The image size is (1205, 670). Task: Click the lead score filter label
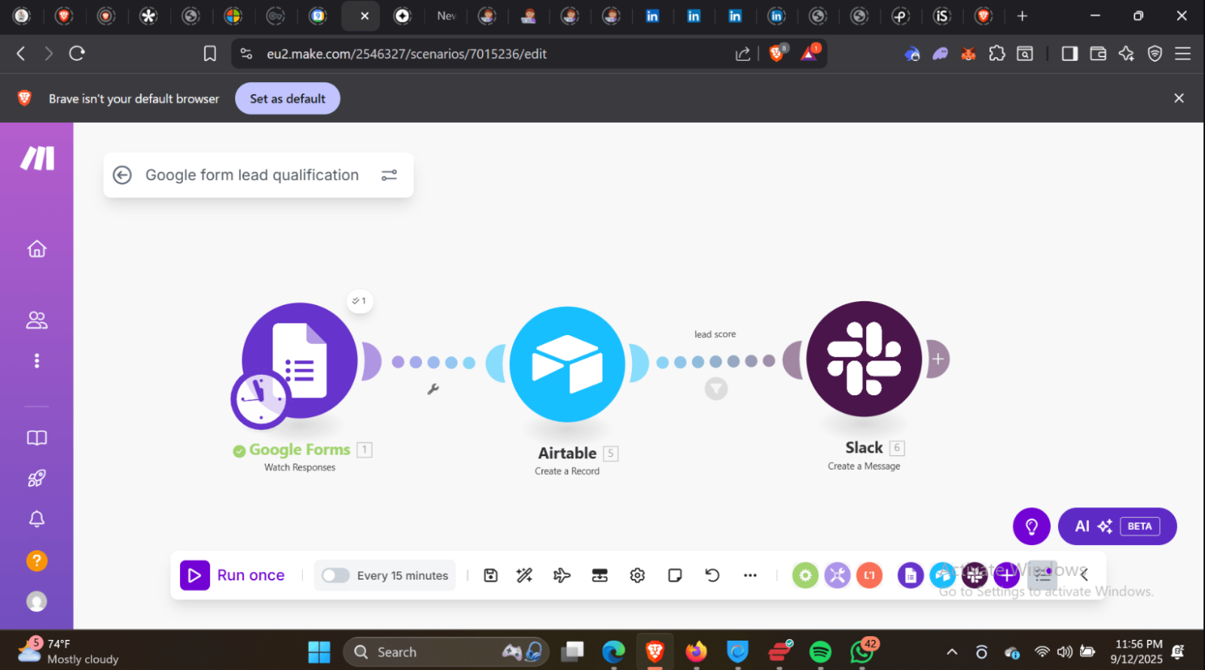715,334
